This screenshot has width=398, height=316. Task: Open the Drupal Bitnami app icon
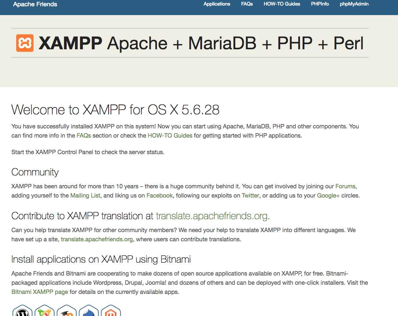(x=89, y=310)
